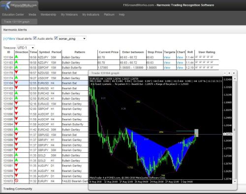Viewport: 246px width, 194px height.
Task: Open the Timezone UTC-1 dropdown
Action: point(26,48)
